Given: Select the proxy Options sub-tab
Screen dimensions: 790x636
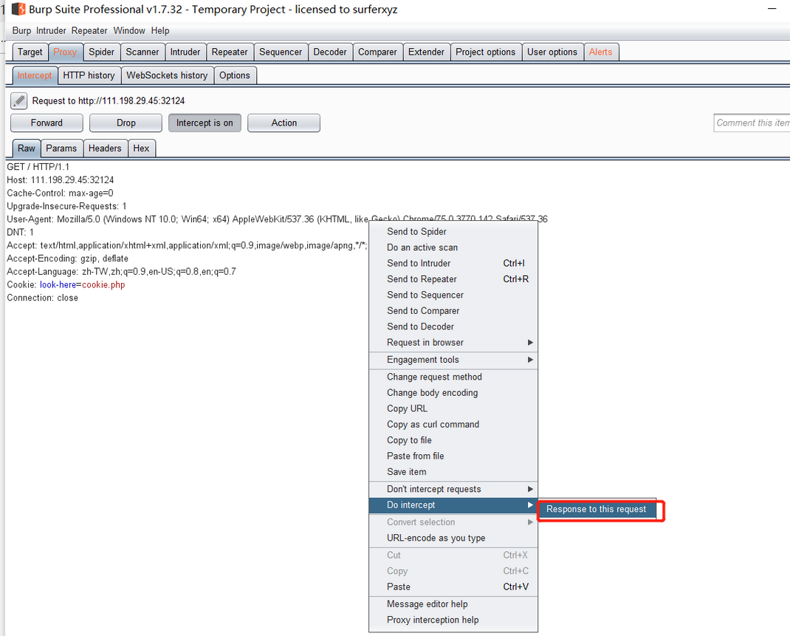Looking at the screenshot, I should [x=235, y=75].
